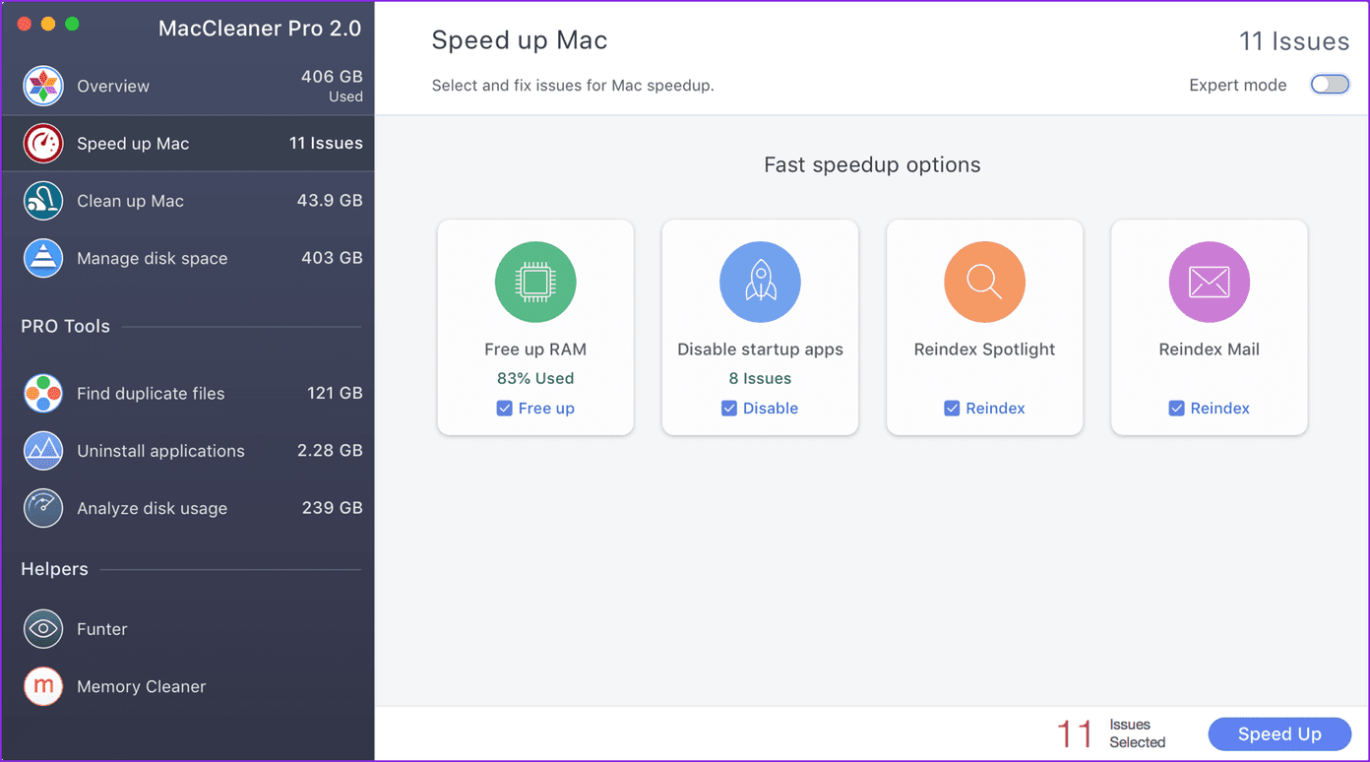Click the 'Disable' link text
The image size is (1370, 762).
771,409
